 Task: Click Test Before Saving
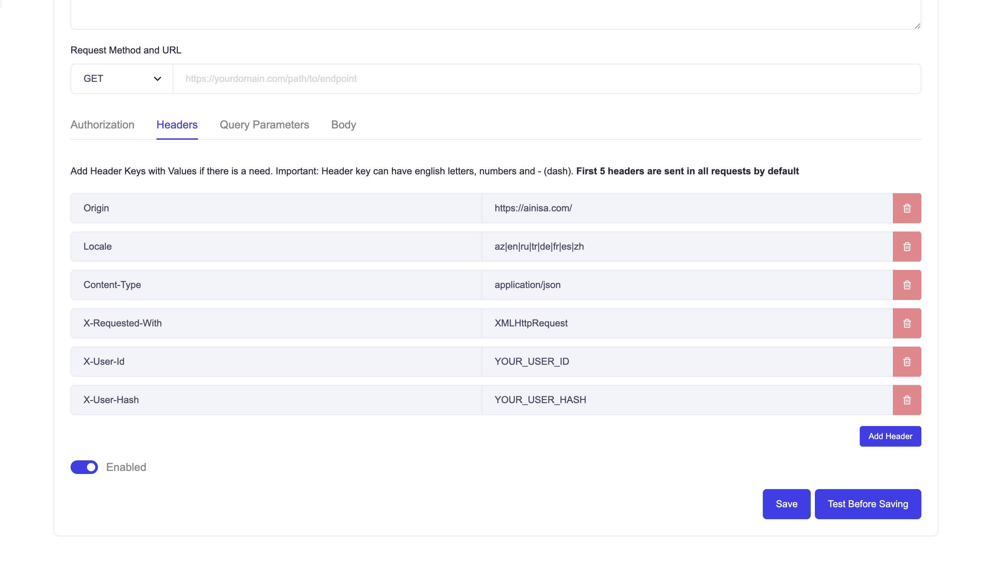pos(868,503)
